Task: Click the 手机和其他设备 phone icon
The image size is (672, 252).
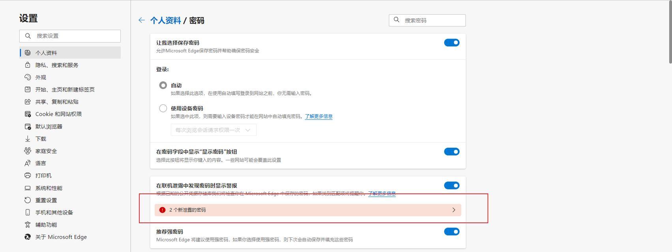Action: click(x=28, y=212)
